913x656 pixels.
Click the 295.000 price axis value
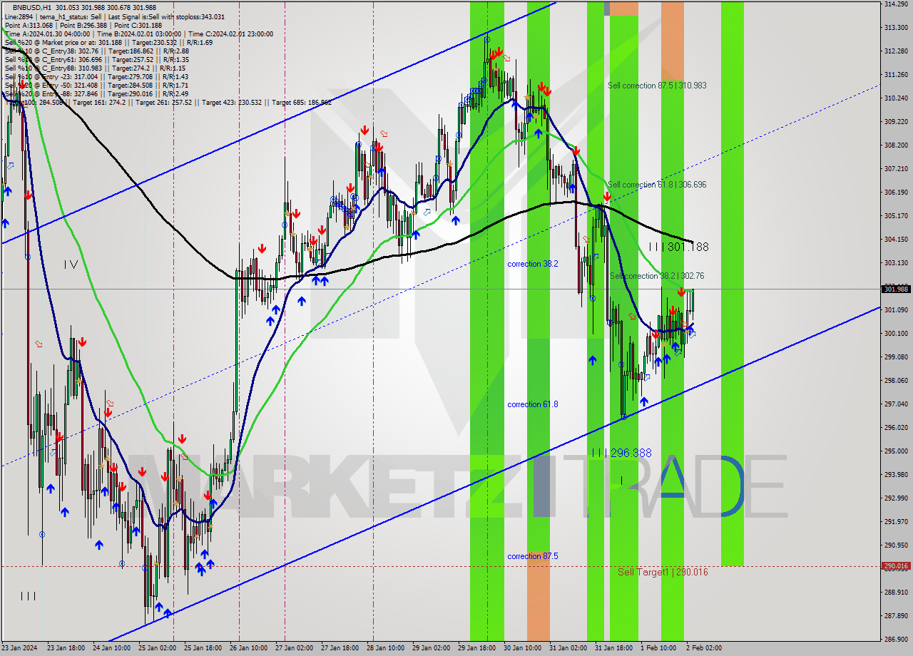pyautogui.click(x=896, y=451)
